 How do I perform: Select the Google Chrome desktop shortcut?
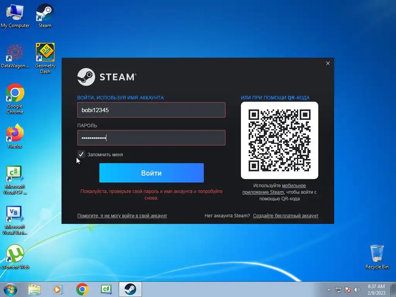pos(15,99)
